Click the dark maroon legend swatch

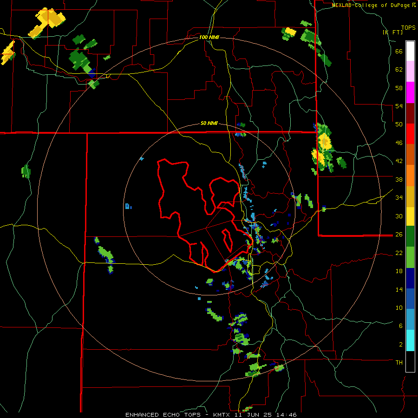pyautogui.click(x=410, y=113)
